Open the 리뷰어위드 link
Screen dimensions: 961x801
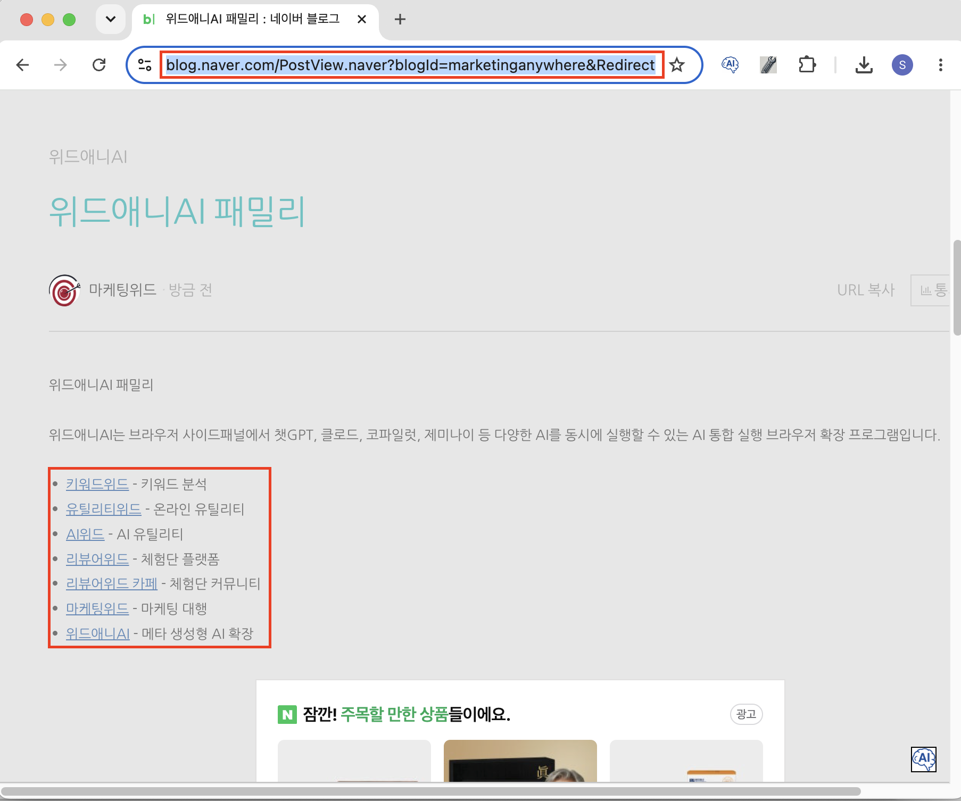click(x=97, y=559)
